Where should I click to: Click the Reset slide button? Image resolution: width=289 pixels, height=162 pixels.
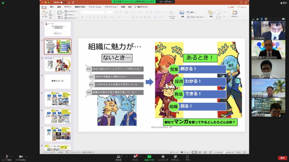tap(69, 15)
